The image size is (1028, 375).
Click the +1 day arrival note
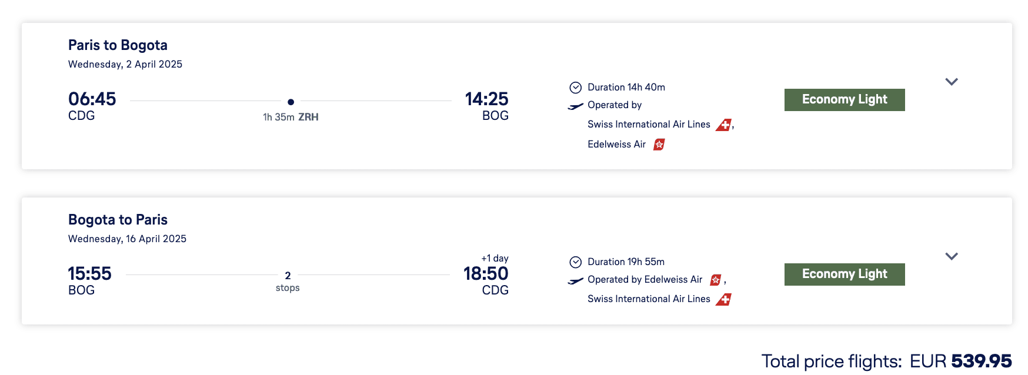[495, 258]
